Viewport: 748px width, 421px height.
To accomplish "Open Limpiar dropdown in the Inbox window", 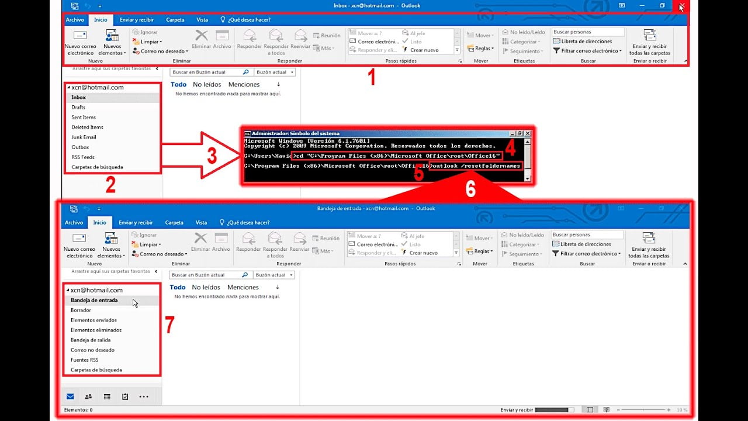I will tap(147, 42).
